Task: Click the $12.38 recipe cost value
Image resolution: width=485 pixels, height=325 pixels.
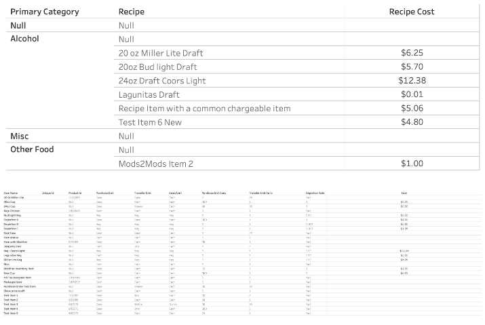Action: (412, 81)
